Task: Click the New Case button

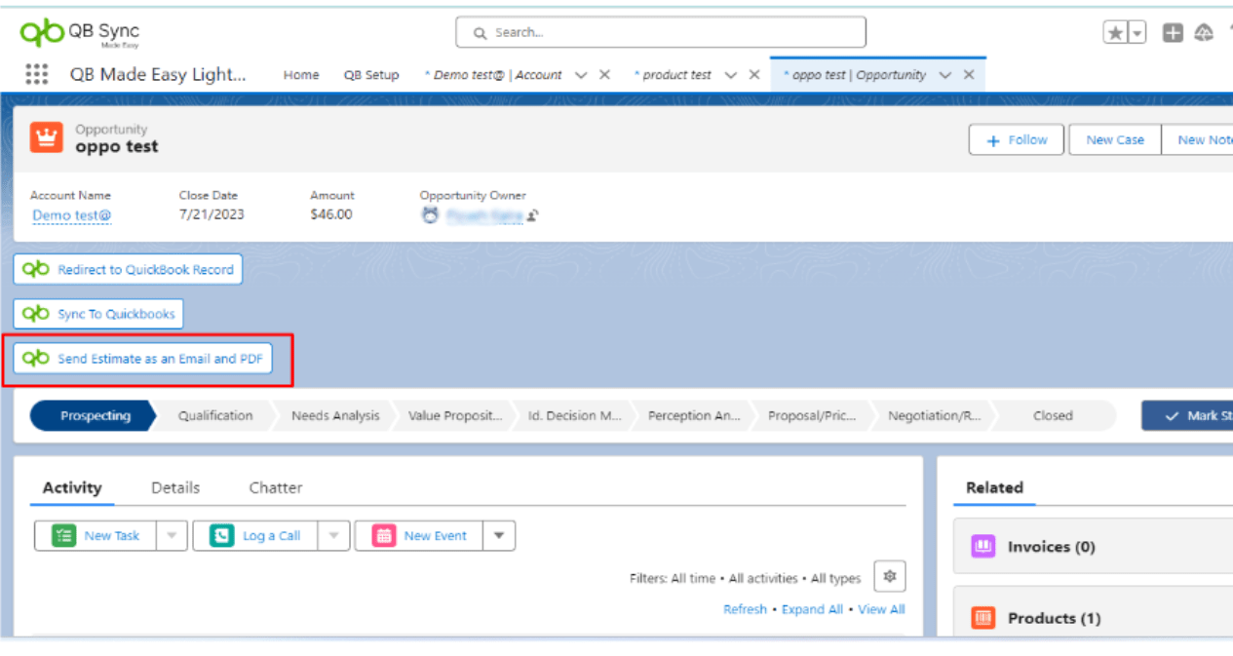Action: (x=1115, y=139)
